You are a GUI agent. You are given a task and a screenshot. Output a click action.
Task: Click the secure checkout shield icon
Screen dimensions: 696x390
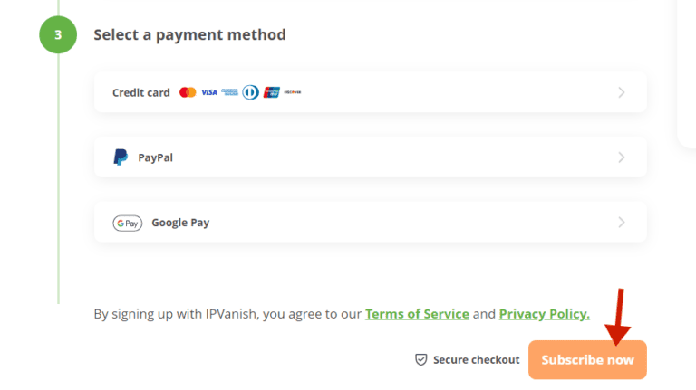point(420,360)
